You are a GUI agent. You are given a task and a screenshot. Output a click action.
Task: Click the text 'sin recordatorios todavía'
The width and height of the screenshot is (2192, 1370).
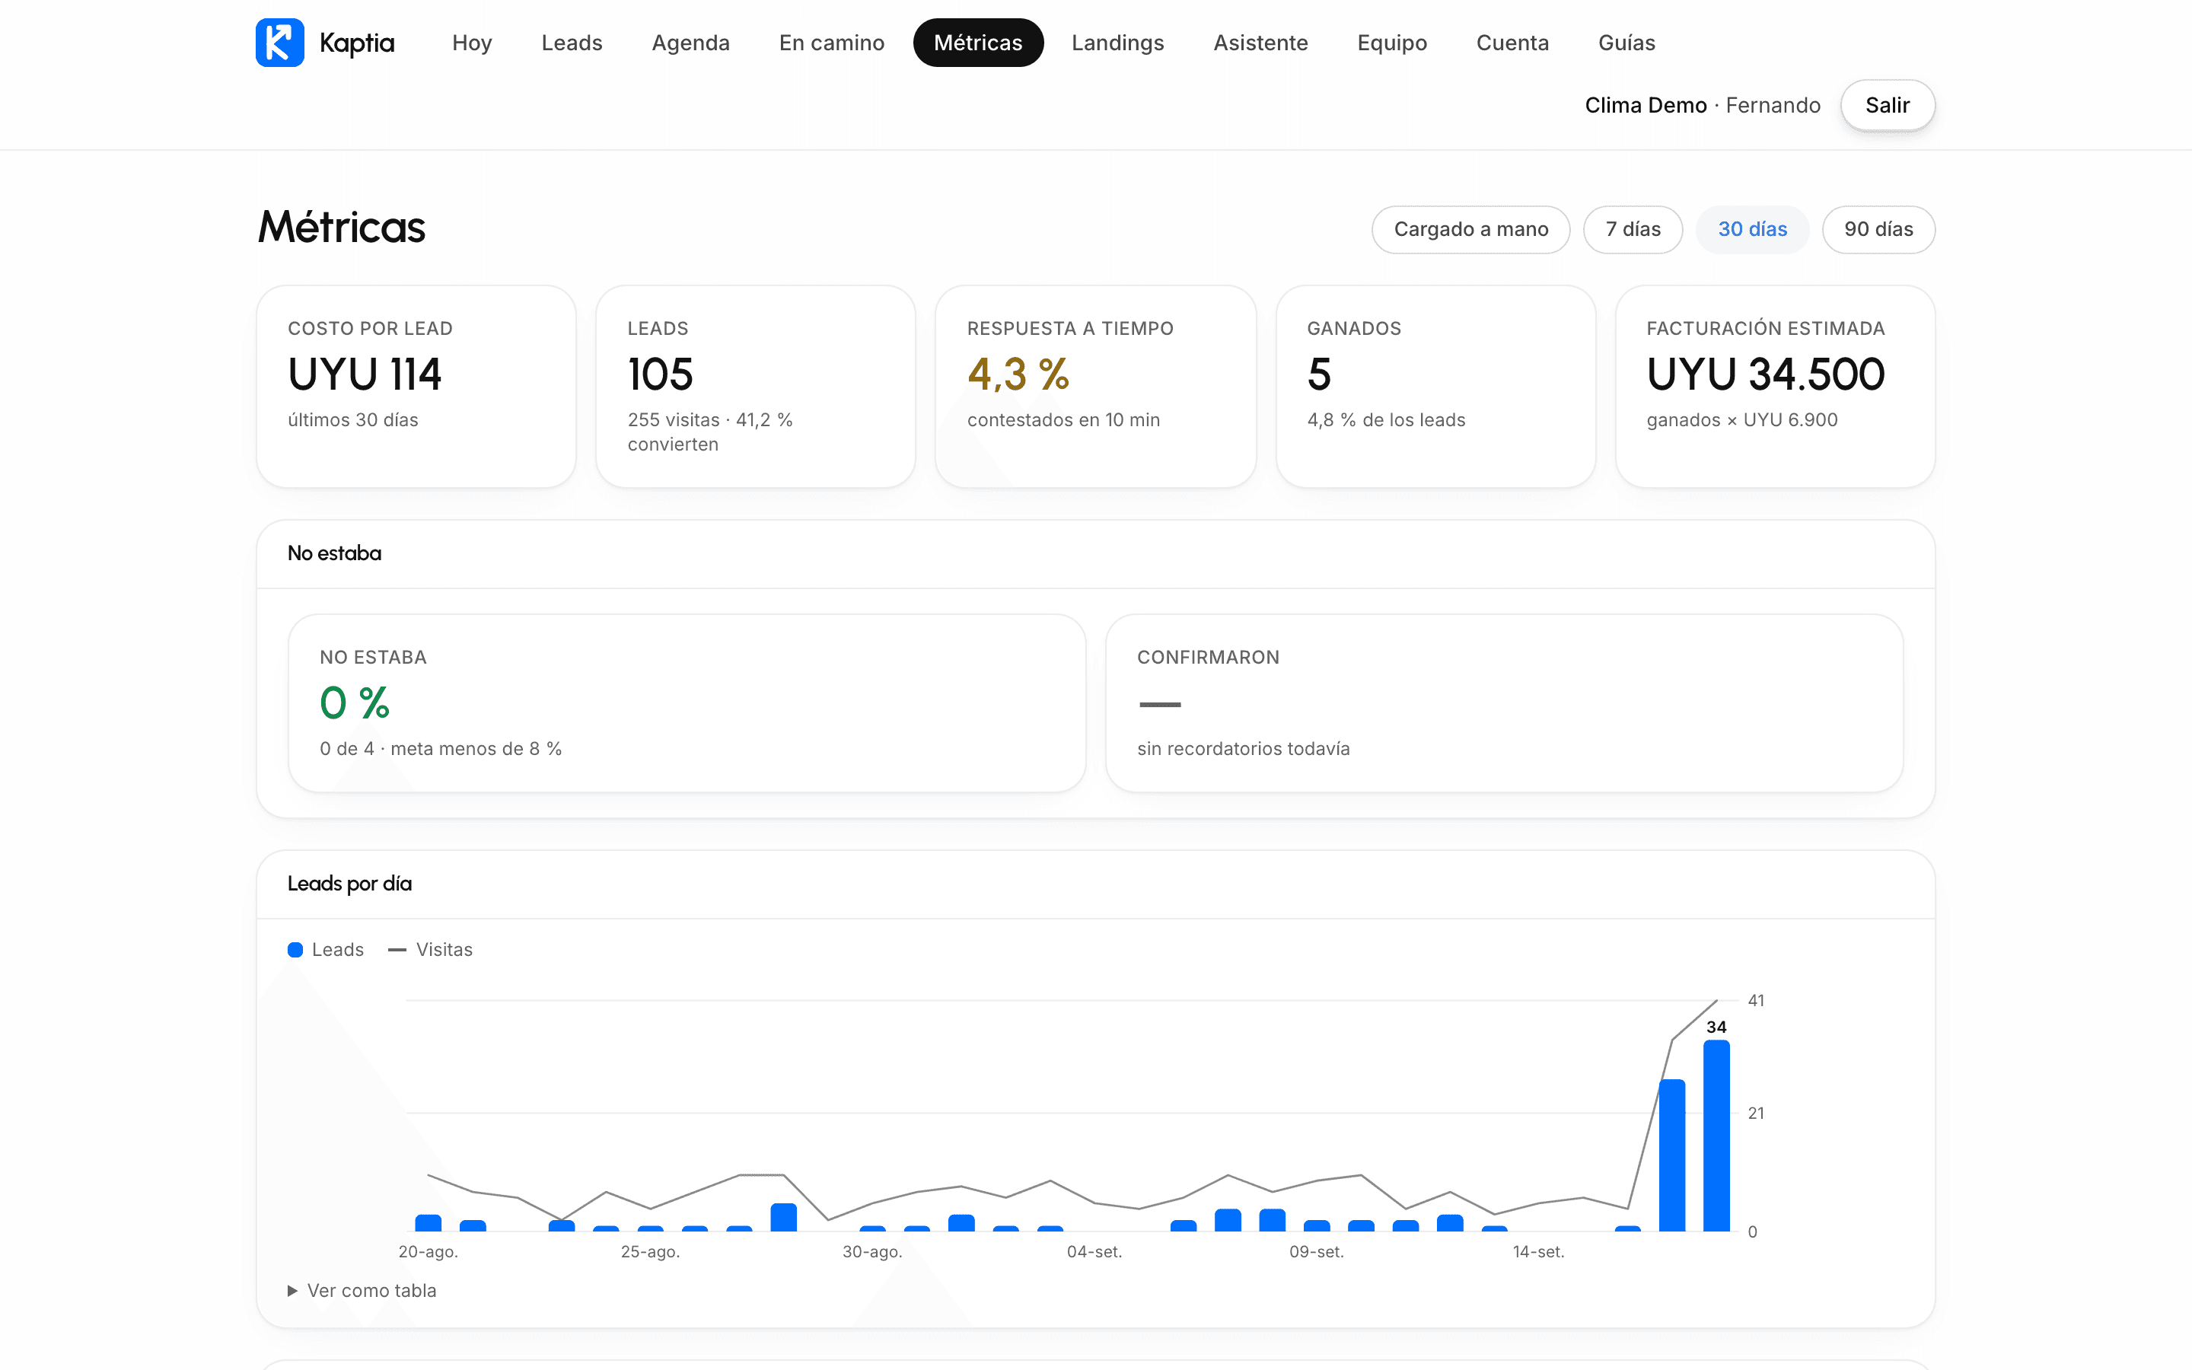tap(1244, 748)
